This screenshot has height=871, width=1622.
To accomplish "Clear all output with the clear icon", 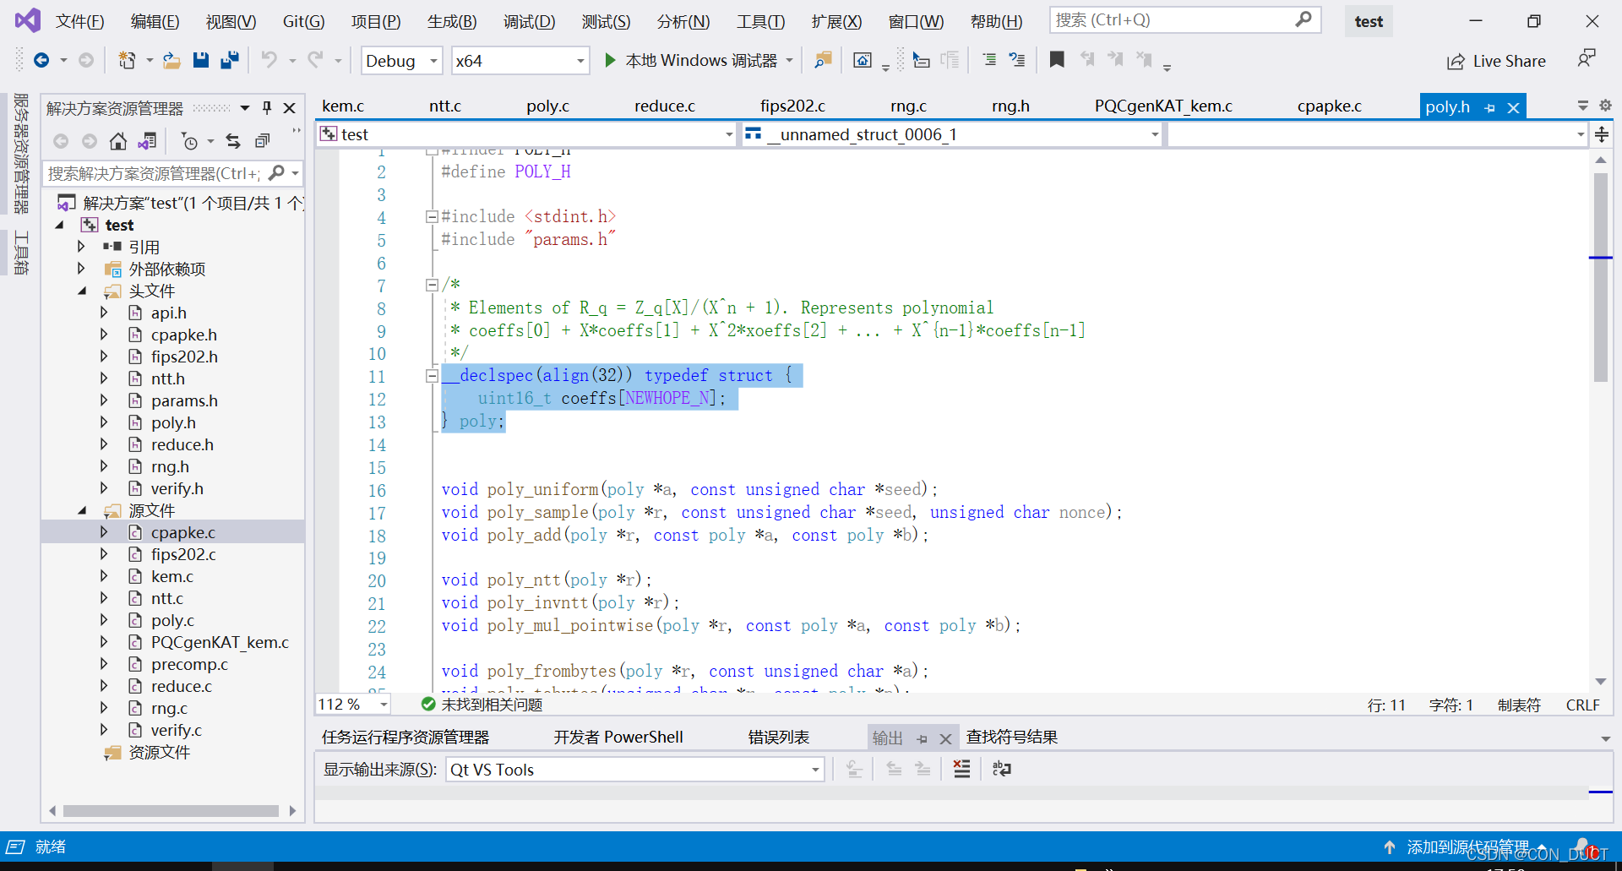I will click(961, 769).
